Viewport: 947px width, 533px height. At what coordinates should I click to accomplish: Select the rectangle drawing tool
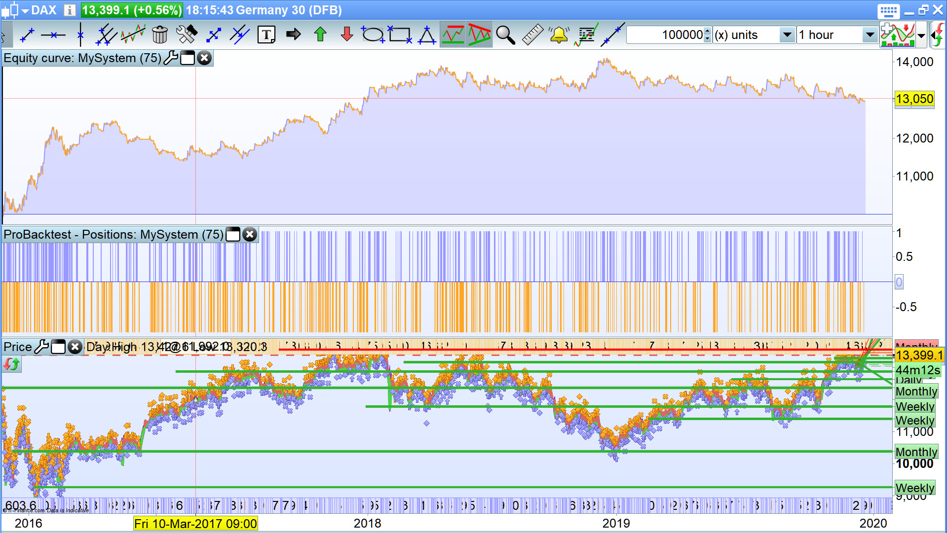tap(400, 35)
